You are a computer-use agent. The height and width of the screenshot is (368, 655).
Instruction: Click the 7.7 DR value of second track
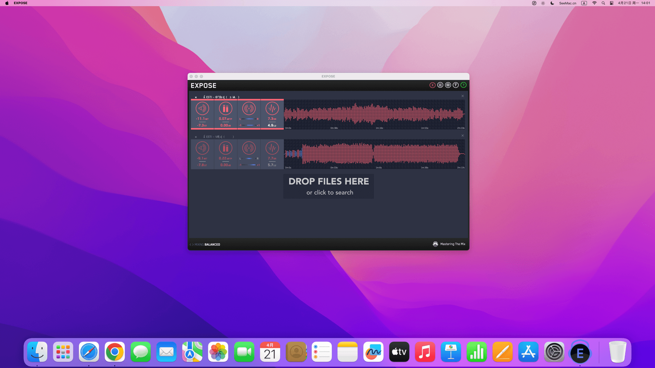click(x=272, y=158)
